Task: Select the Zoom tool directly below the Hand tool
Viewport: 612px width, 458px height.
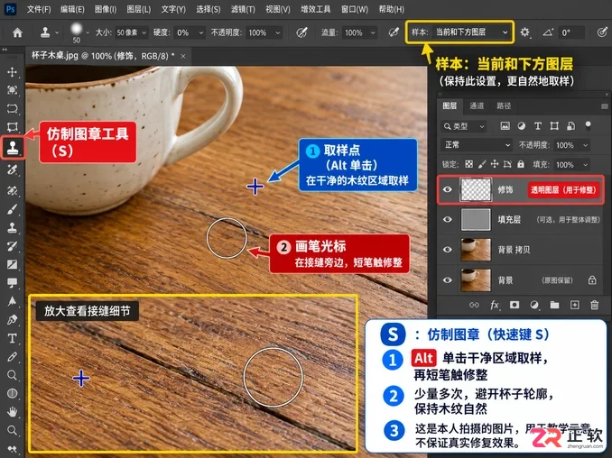Action: (x=12, y=430)
